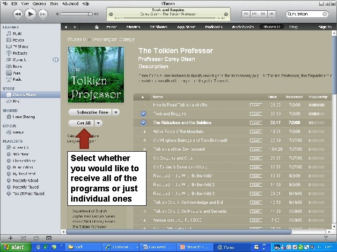Open the TV Shows store tab
337x252 pixels.
point(159,27)
